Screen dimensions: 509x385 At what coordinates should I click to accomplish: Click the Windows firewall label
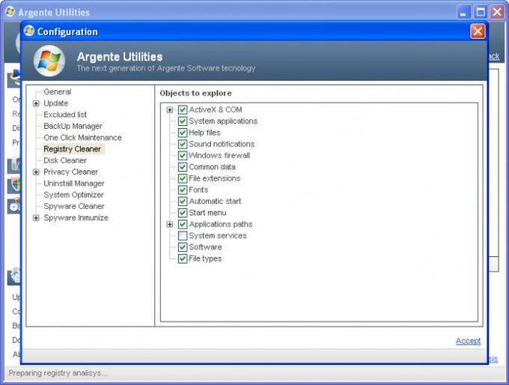click(219, 156)
